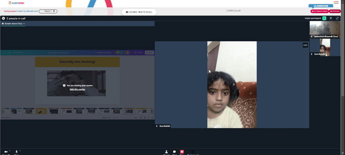Click the You are sharing your screen text

point(80,85)
